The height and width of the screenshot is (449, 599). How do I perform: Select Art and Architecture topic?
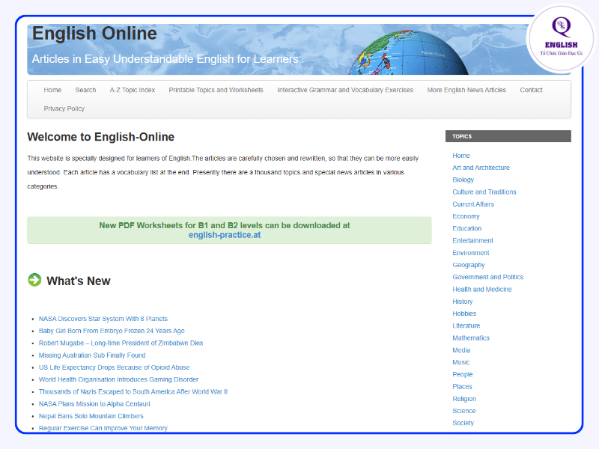(x=481, y=168)
